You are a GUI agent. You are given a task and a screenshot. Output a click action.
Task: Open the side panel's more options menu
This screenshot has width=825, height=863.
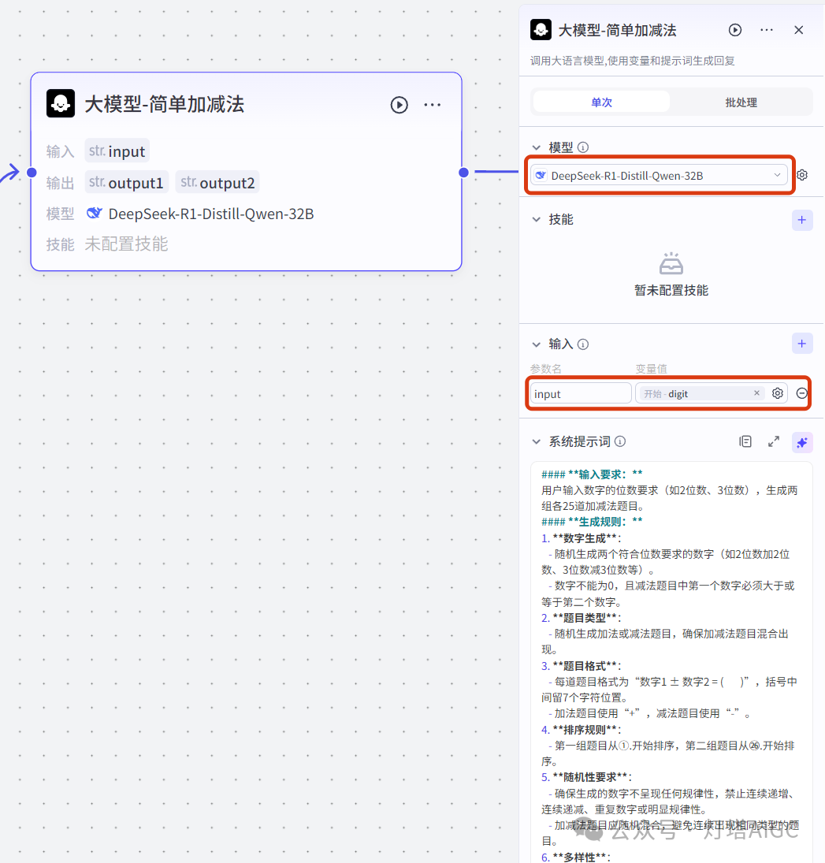pyautogui.click(x=766, y=30)
